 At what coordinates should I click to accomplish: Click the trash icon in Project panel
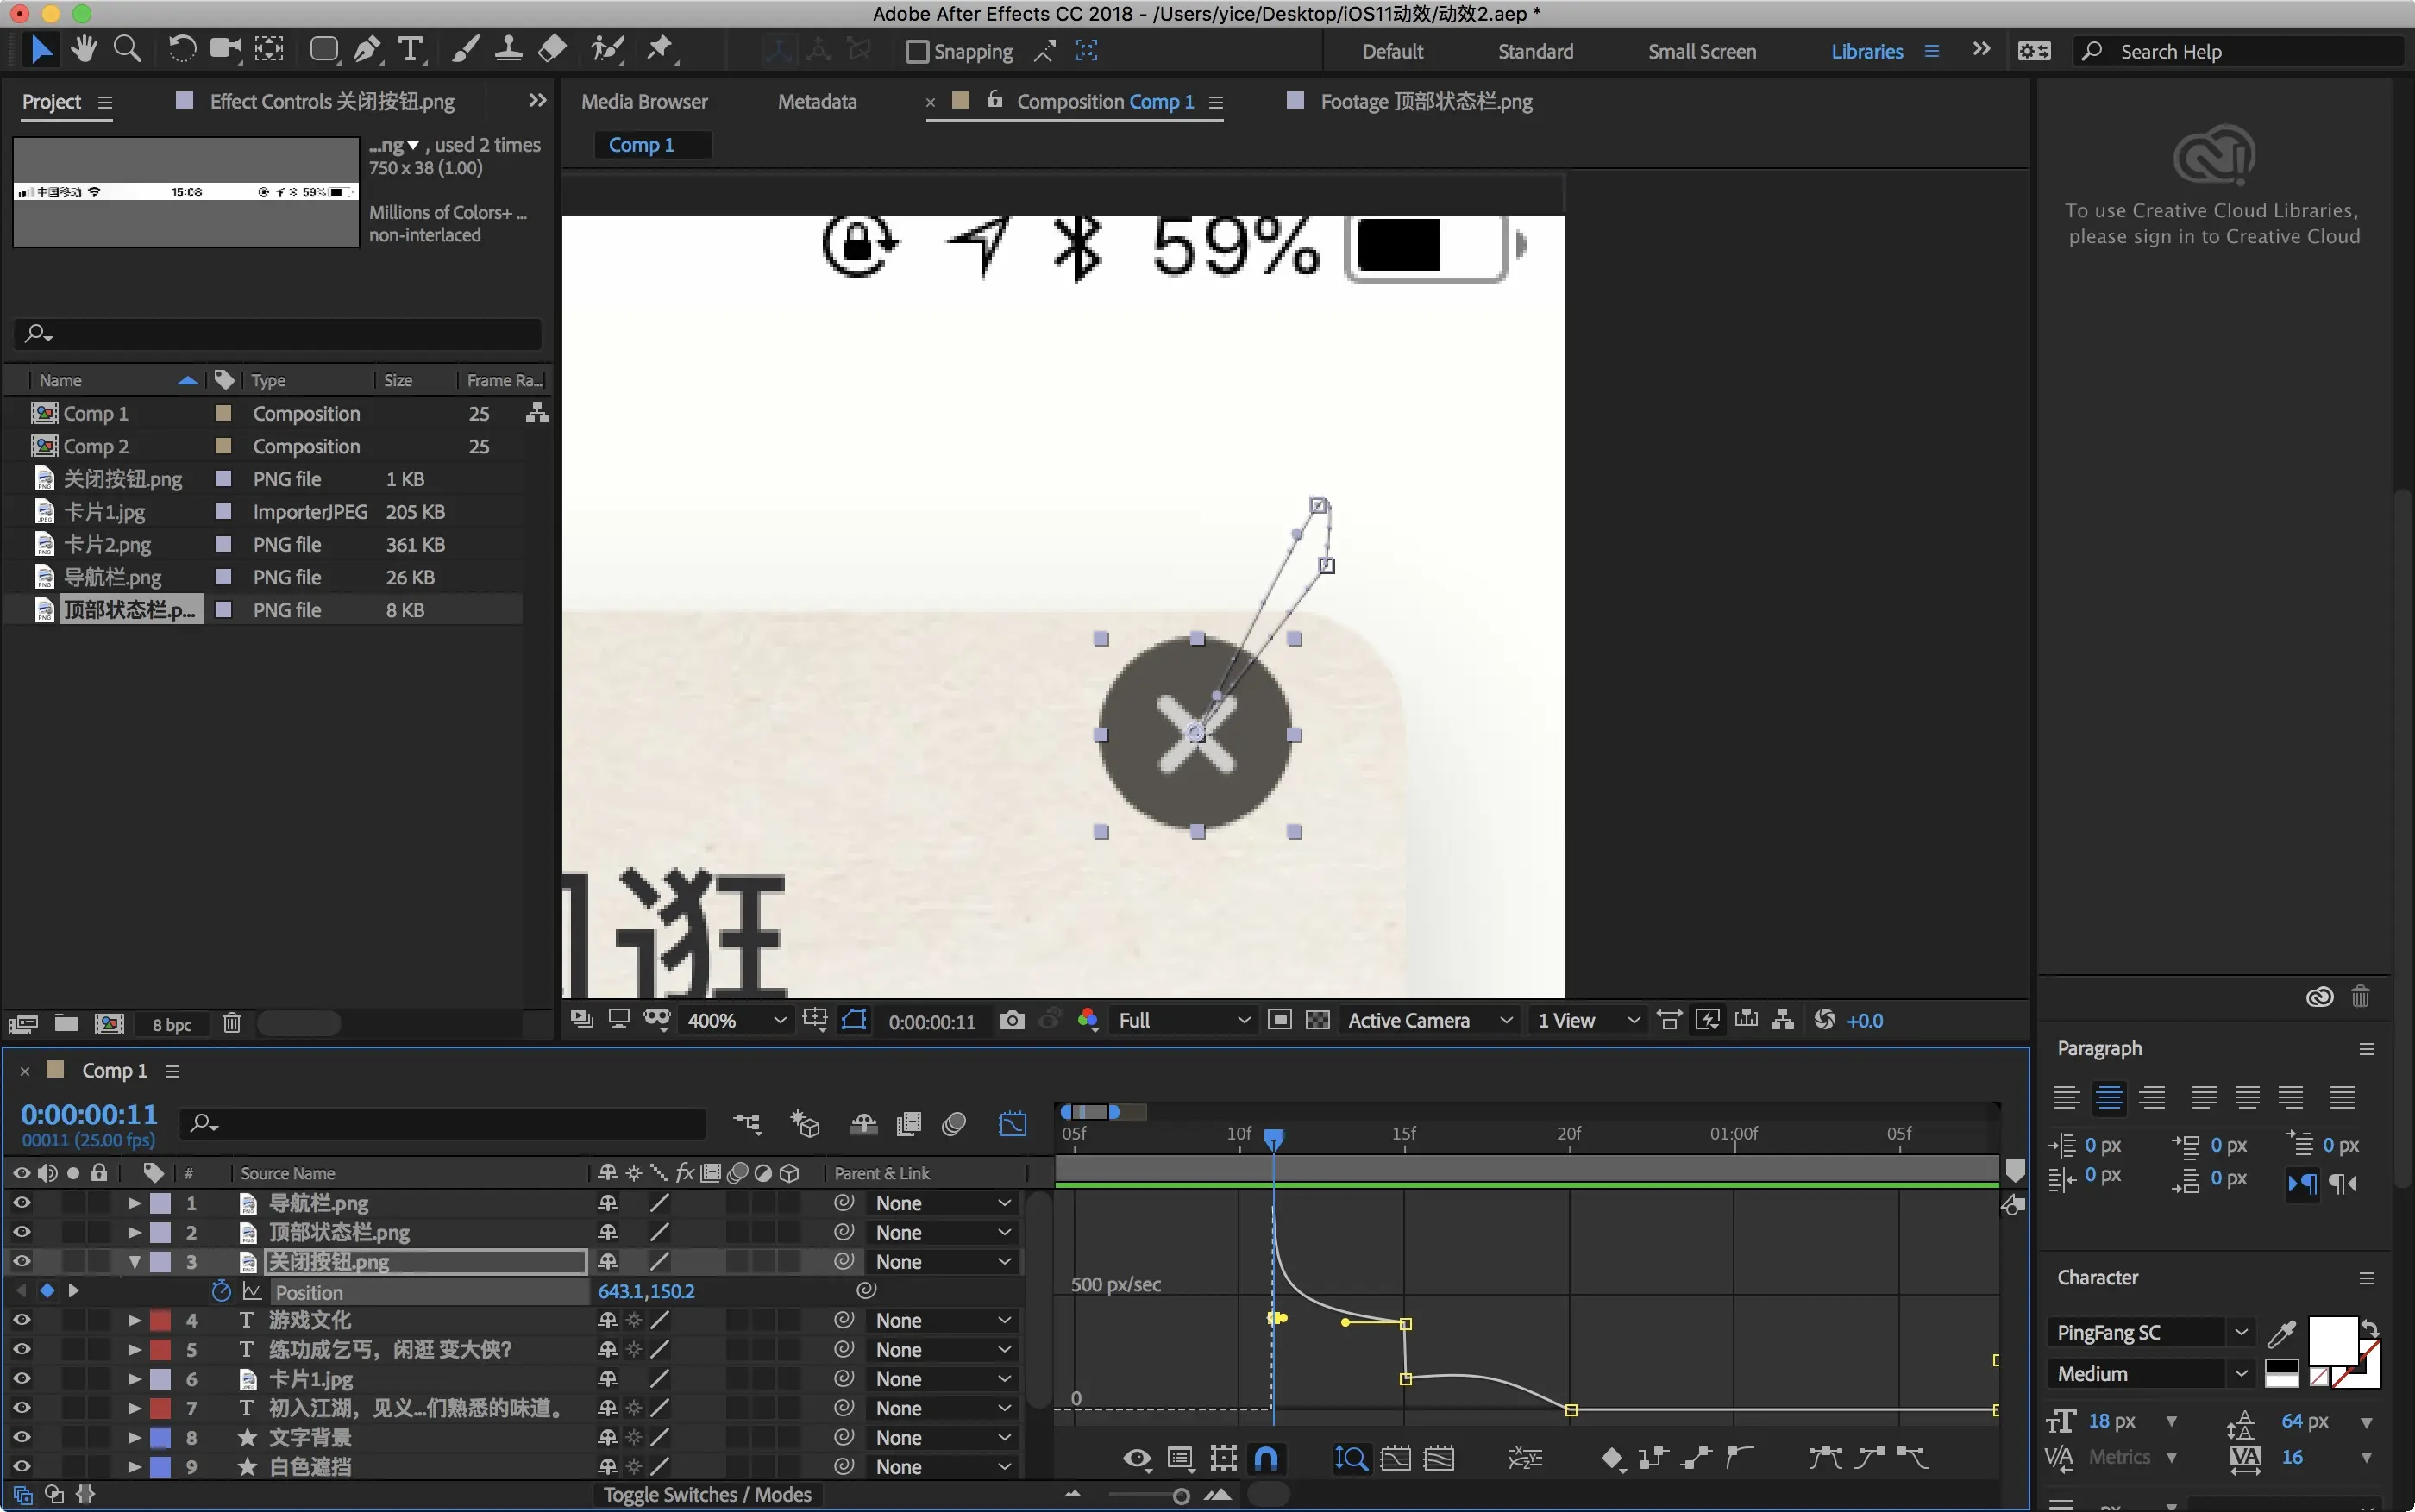[x=232, y=1023]
